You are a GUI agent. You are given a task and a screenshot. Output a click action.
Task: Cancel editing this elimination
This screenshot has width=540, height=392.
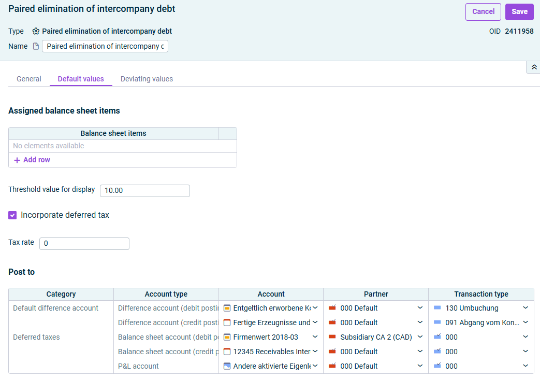click(483, 12)
